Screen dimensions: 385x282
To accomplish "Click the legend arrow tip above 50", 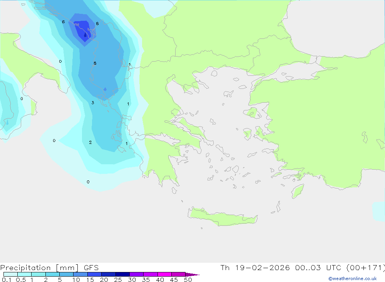I will [x=192, y=275].
